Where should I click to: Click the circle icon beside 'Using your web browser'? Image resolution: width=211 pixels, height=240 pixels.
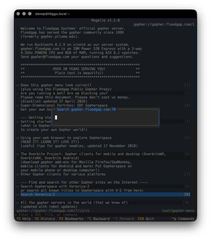18,138
